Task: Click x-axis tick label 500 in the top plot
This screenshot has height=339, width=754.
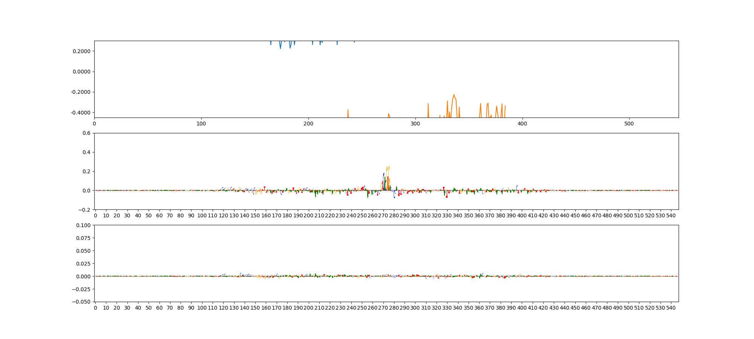Action: click(x=629, y=123)
